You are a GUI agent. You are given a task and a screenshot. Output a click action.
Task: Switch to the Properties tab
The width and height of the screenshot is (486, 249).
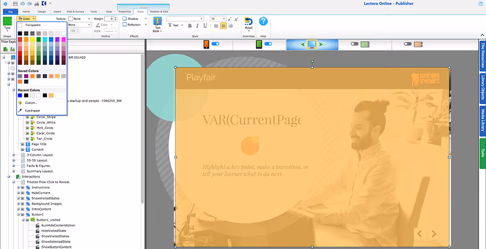(124, 12)
